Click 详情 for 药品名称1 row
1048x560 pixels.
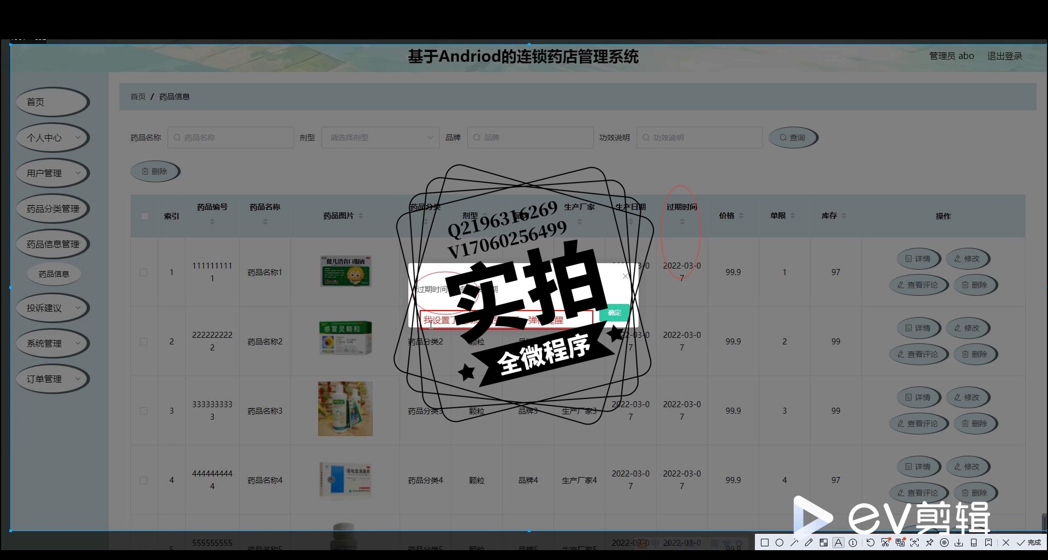click(x=918, y=259)
